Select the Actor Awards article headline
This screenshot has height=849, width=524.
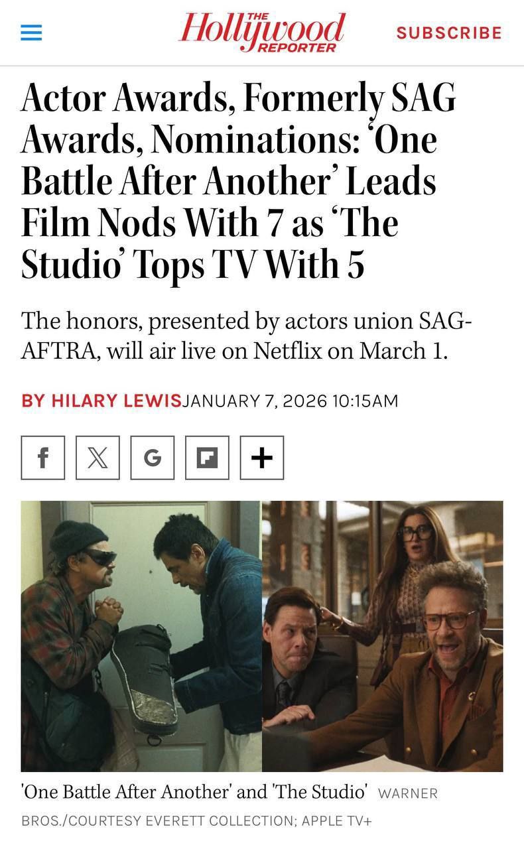tap(240, 182)
